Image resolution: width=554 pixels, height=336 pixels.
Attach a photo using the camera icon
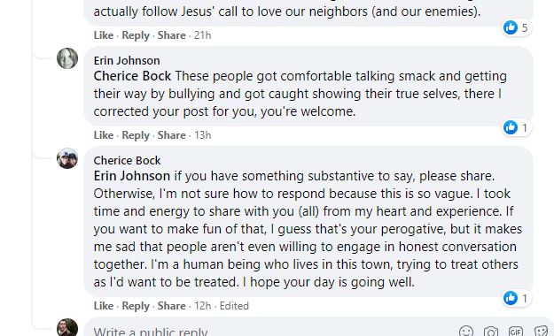tap(491, 332)
